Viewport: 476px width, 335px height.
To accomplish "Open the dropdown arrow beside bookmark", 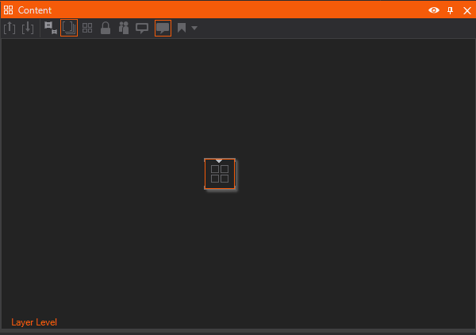I will tap(194, 29).
